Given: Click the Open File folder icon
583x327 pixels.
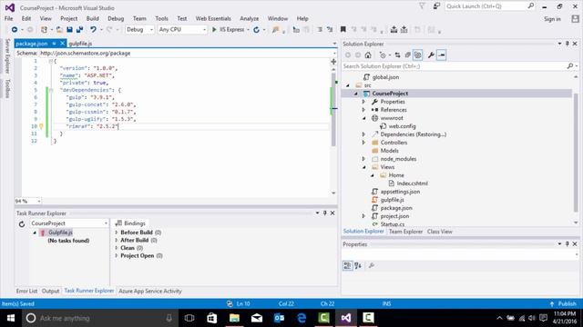Looking at the screenshot, I should (59, 30).
